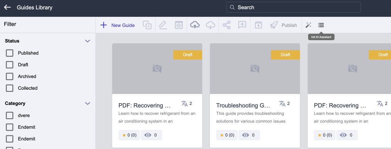
Task: Go back using the header arrow
Action: click(x=7, y=7)
